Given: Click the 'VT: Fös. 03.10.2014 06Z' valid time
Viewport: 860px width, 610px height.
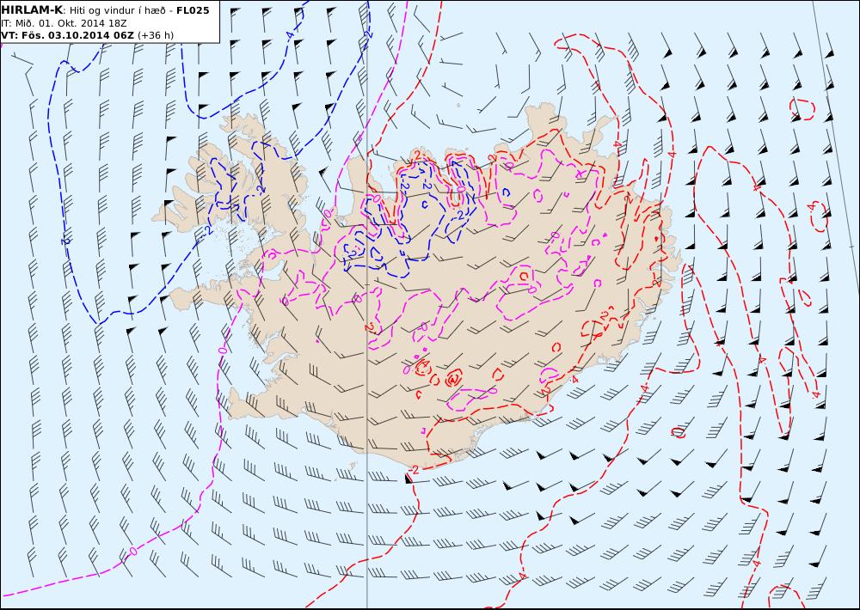Looking at the screenshot, I should point(67,35).
